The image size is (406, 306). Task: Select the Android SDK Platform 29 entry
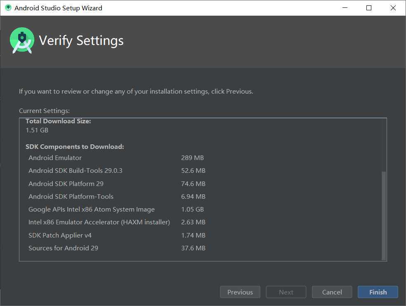[66, 184]
